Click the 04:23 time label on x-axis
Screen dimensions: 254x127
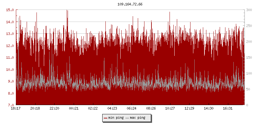[x=112, y=108]
